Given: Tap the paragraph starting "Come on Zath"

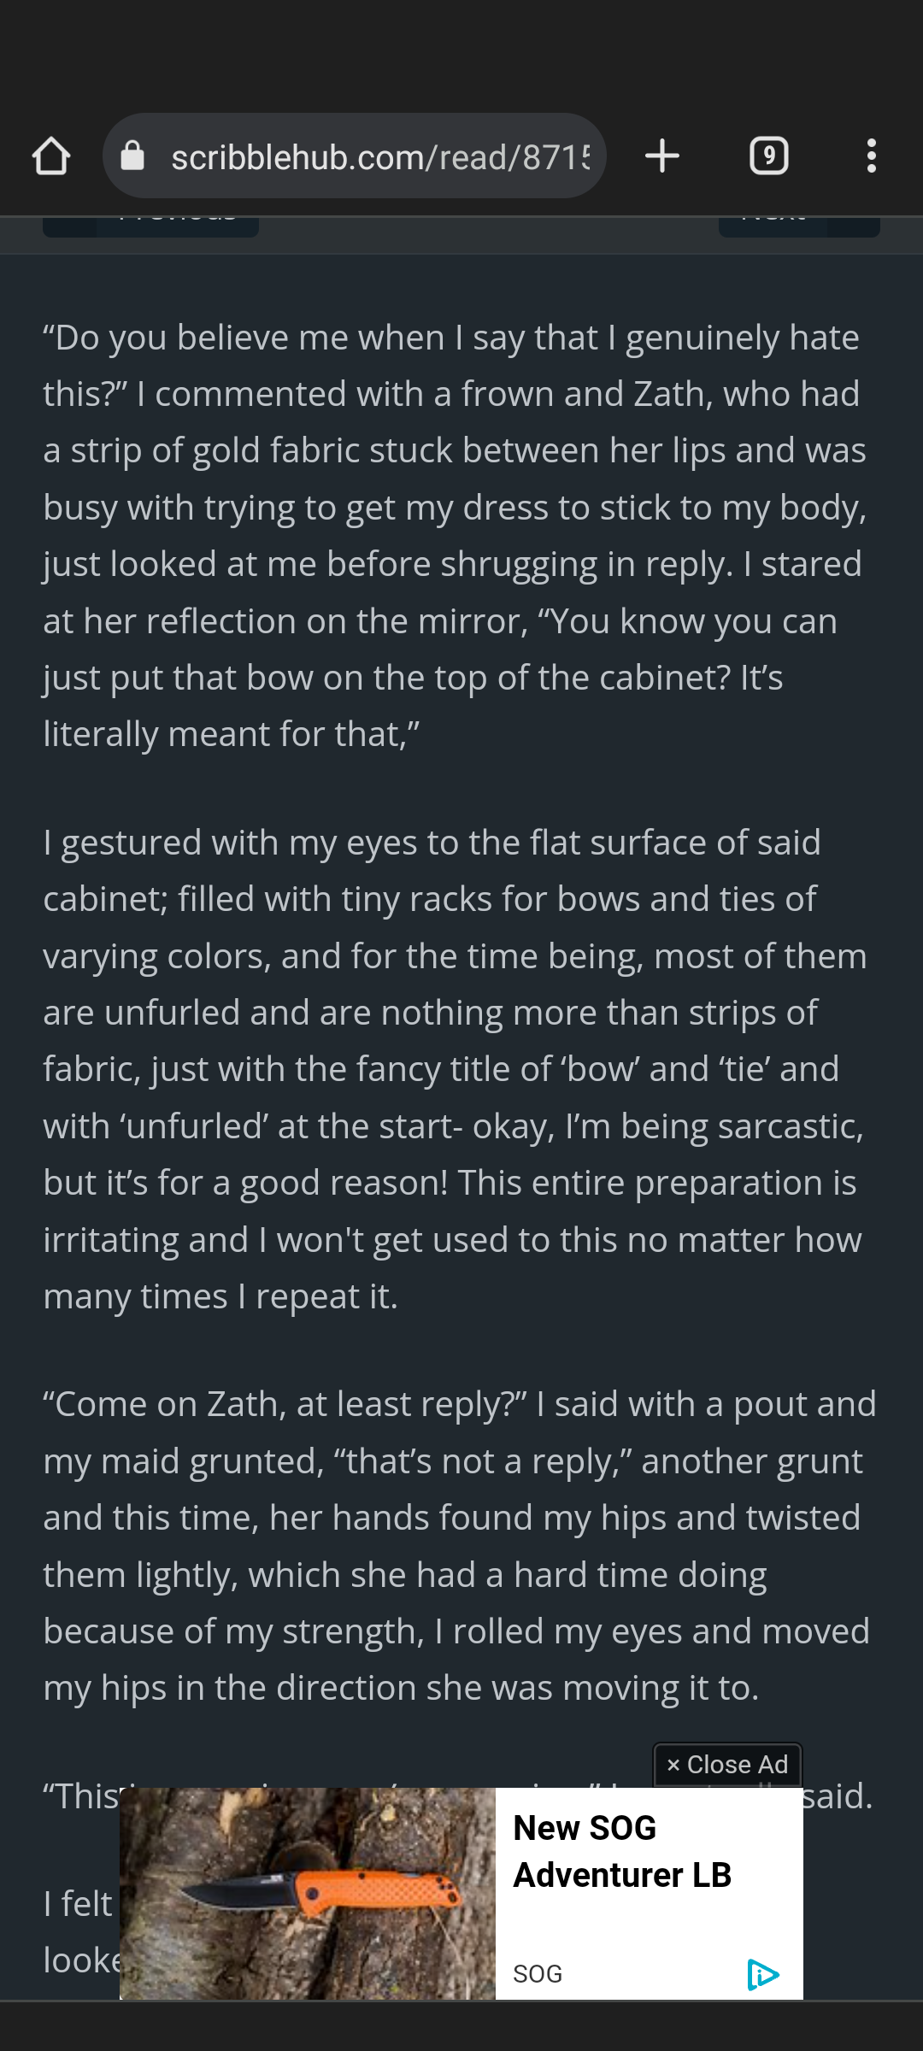Looking at the screenshot, I should tap(453, 1545).
